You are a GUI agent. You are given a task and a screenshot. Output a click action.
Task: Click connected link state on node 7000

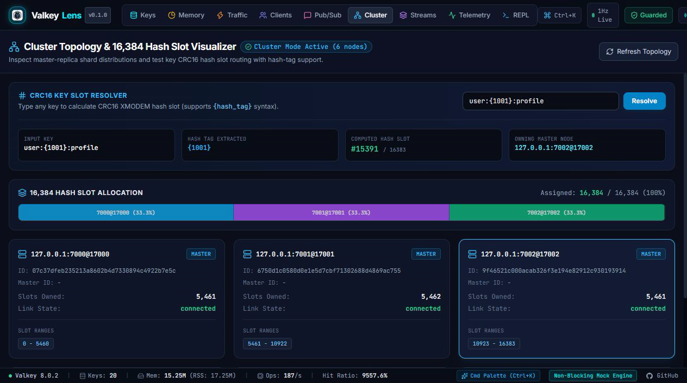pos(198,309)
